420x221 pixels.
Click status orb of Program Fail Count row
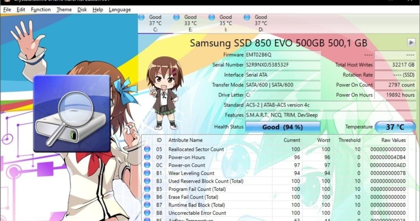point(147,189)
